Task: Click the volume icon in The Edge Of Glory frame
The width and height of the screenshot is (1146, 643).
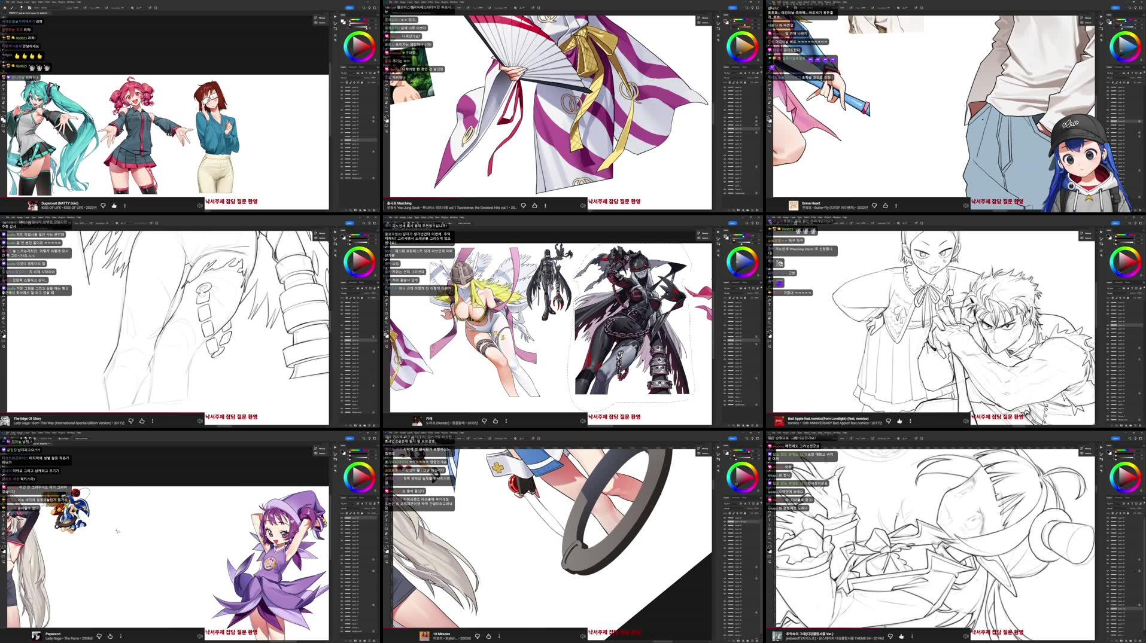Action: point(200,420)
